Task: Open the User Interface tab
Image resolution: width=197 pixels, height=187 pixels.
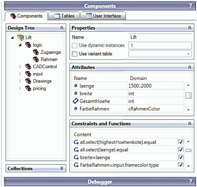Action: click(103, 16)
